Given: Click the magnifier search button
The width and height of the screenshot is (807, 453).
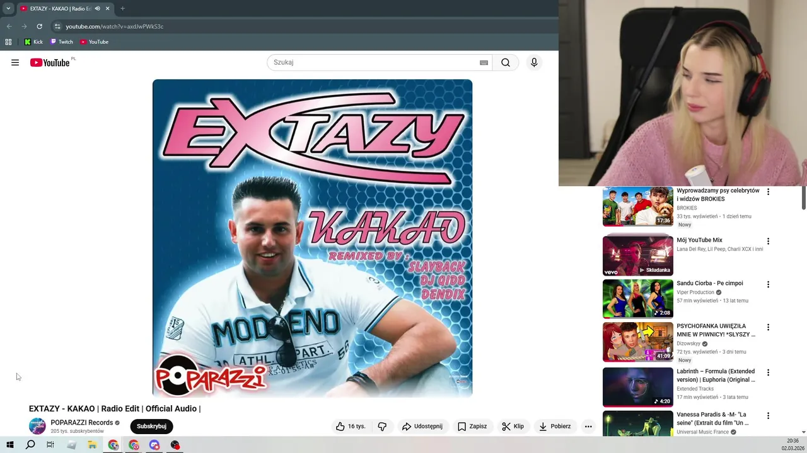Looking at the screenshot, I should tap(506, 62).
